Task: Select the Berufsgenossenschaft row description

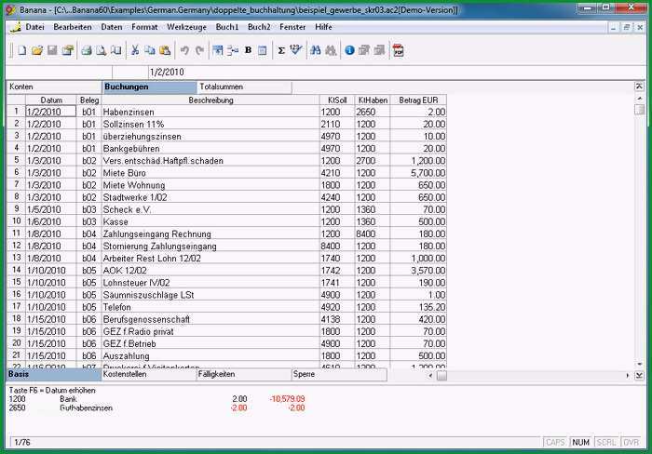Action: coord(211,319)
